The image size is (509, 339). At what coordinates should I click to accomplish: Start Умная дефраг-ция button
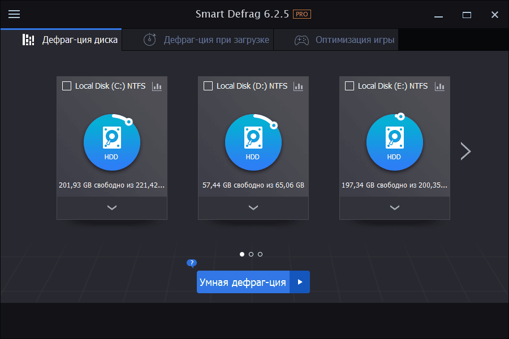click(243, 282)
